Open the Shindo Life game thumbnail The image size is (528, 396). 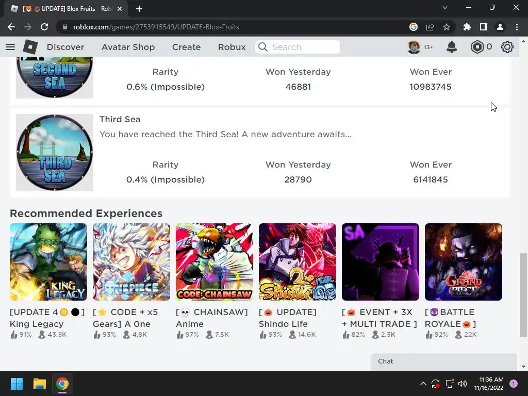[298, 262]
